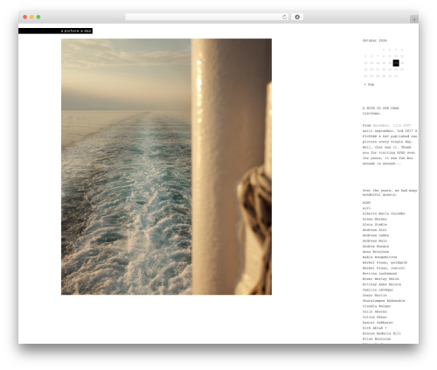Open the faded date link in the note
This screenshot has width=437, height=370.
[392, 125]
